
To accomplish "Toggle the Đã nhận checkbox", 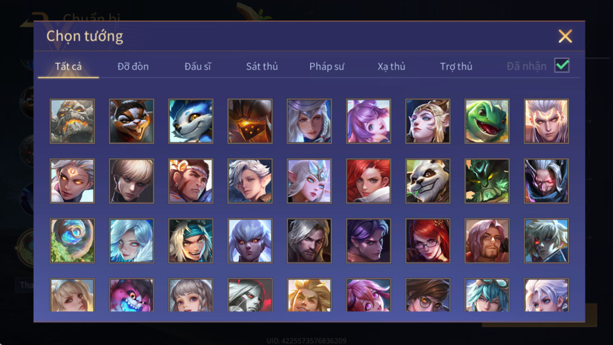I will click(562, 65).
